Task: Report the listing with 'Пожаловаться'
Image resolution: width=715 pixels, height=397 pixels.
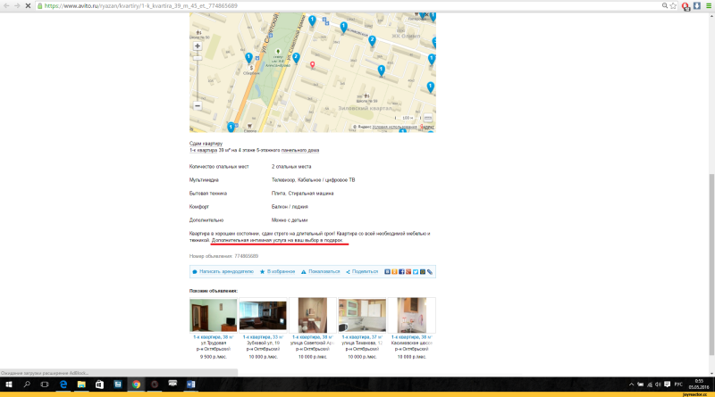Action: pos(324,271)
